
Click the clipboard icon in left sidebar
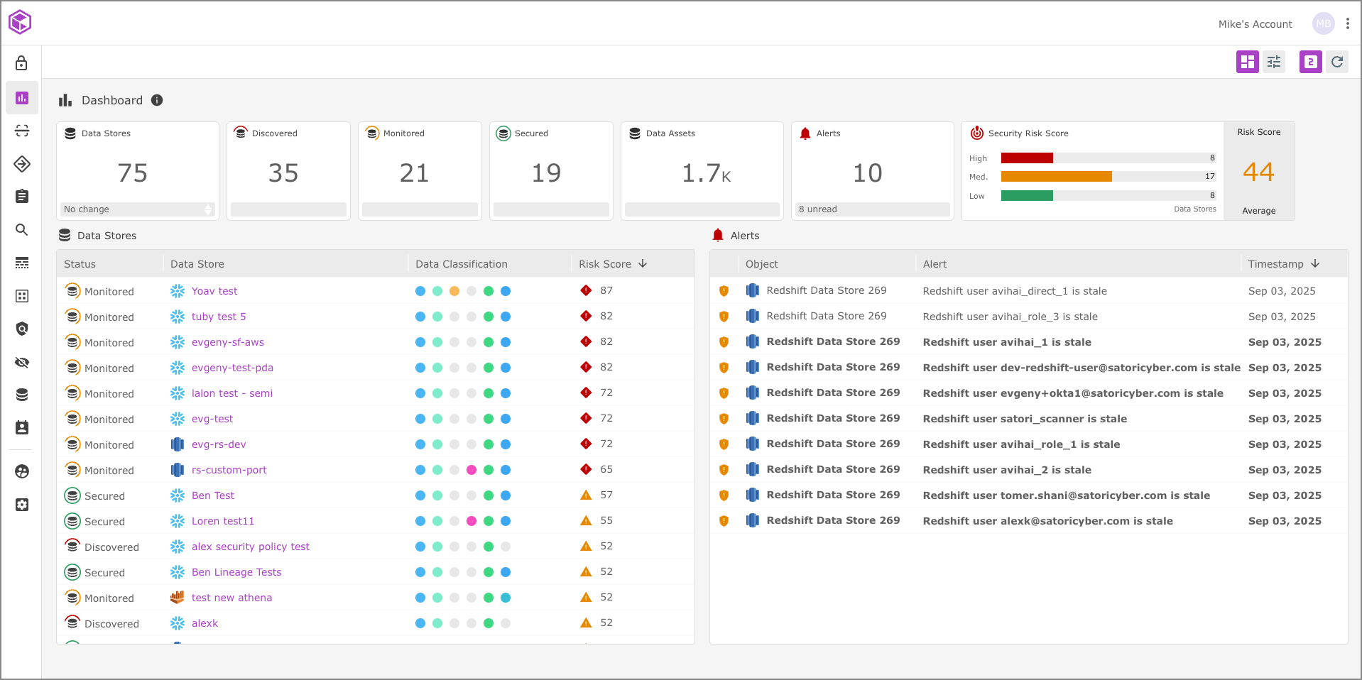click(21, 197)
